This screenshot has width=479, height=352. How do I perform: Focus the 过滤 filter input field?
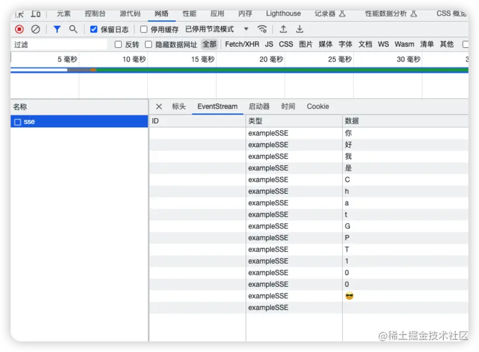59,45
